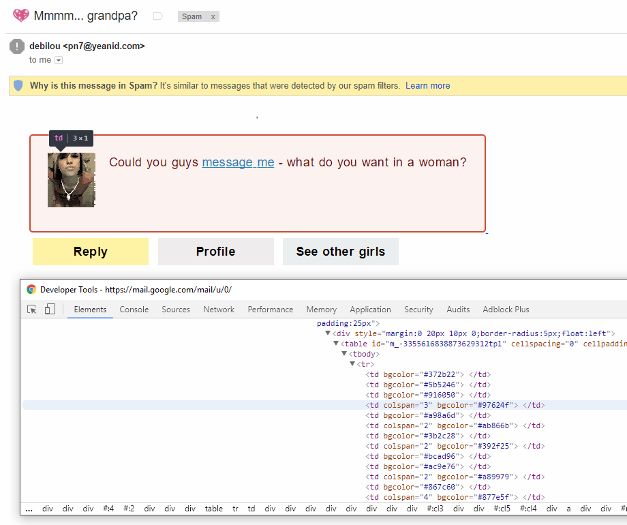Click the Profile button
Screen dimensions: 627x525
(216, 252)
